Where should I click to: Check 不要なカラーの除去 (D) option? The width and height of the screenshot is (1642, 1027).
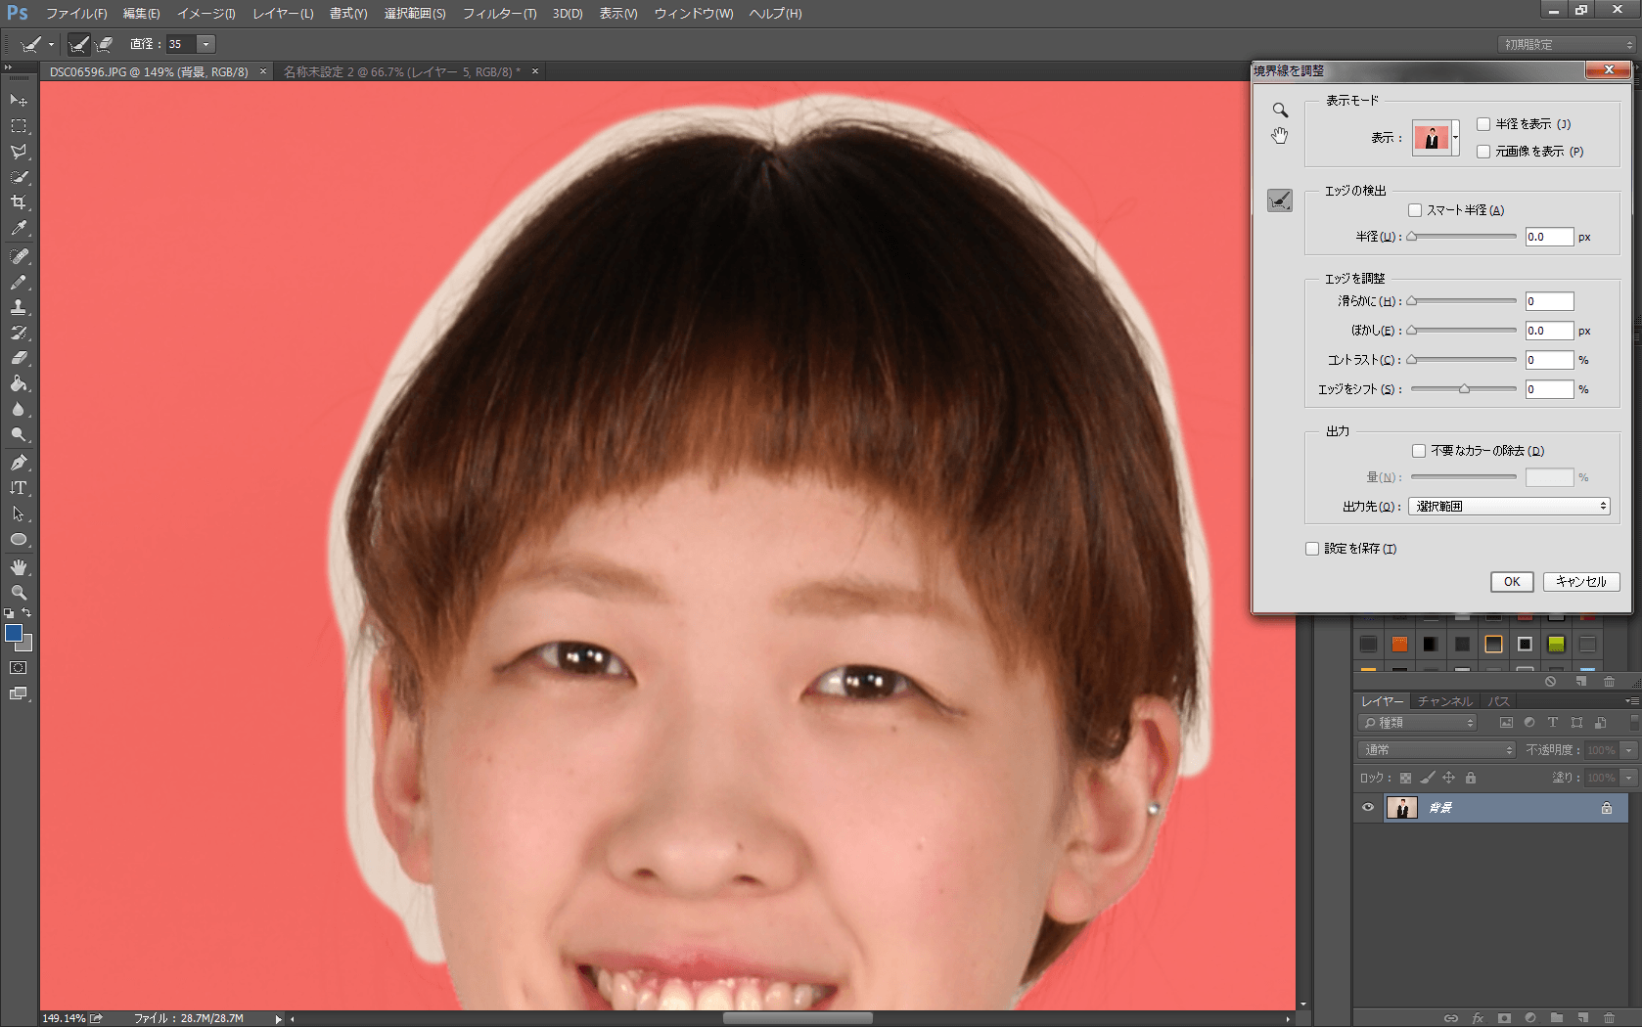1419,451
